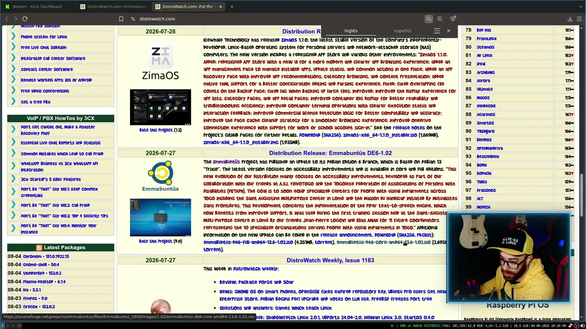
Task: Open 'ArchBang' in the ranking list
Action: tap(486, 72)
